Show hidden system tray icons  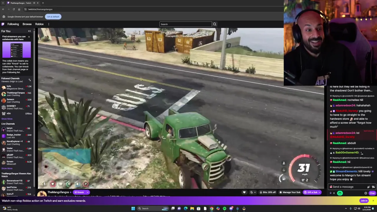[x=346, y=208]
